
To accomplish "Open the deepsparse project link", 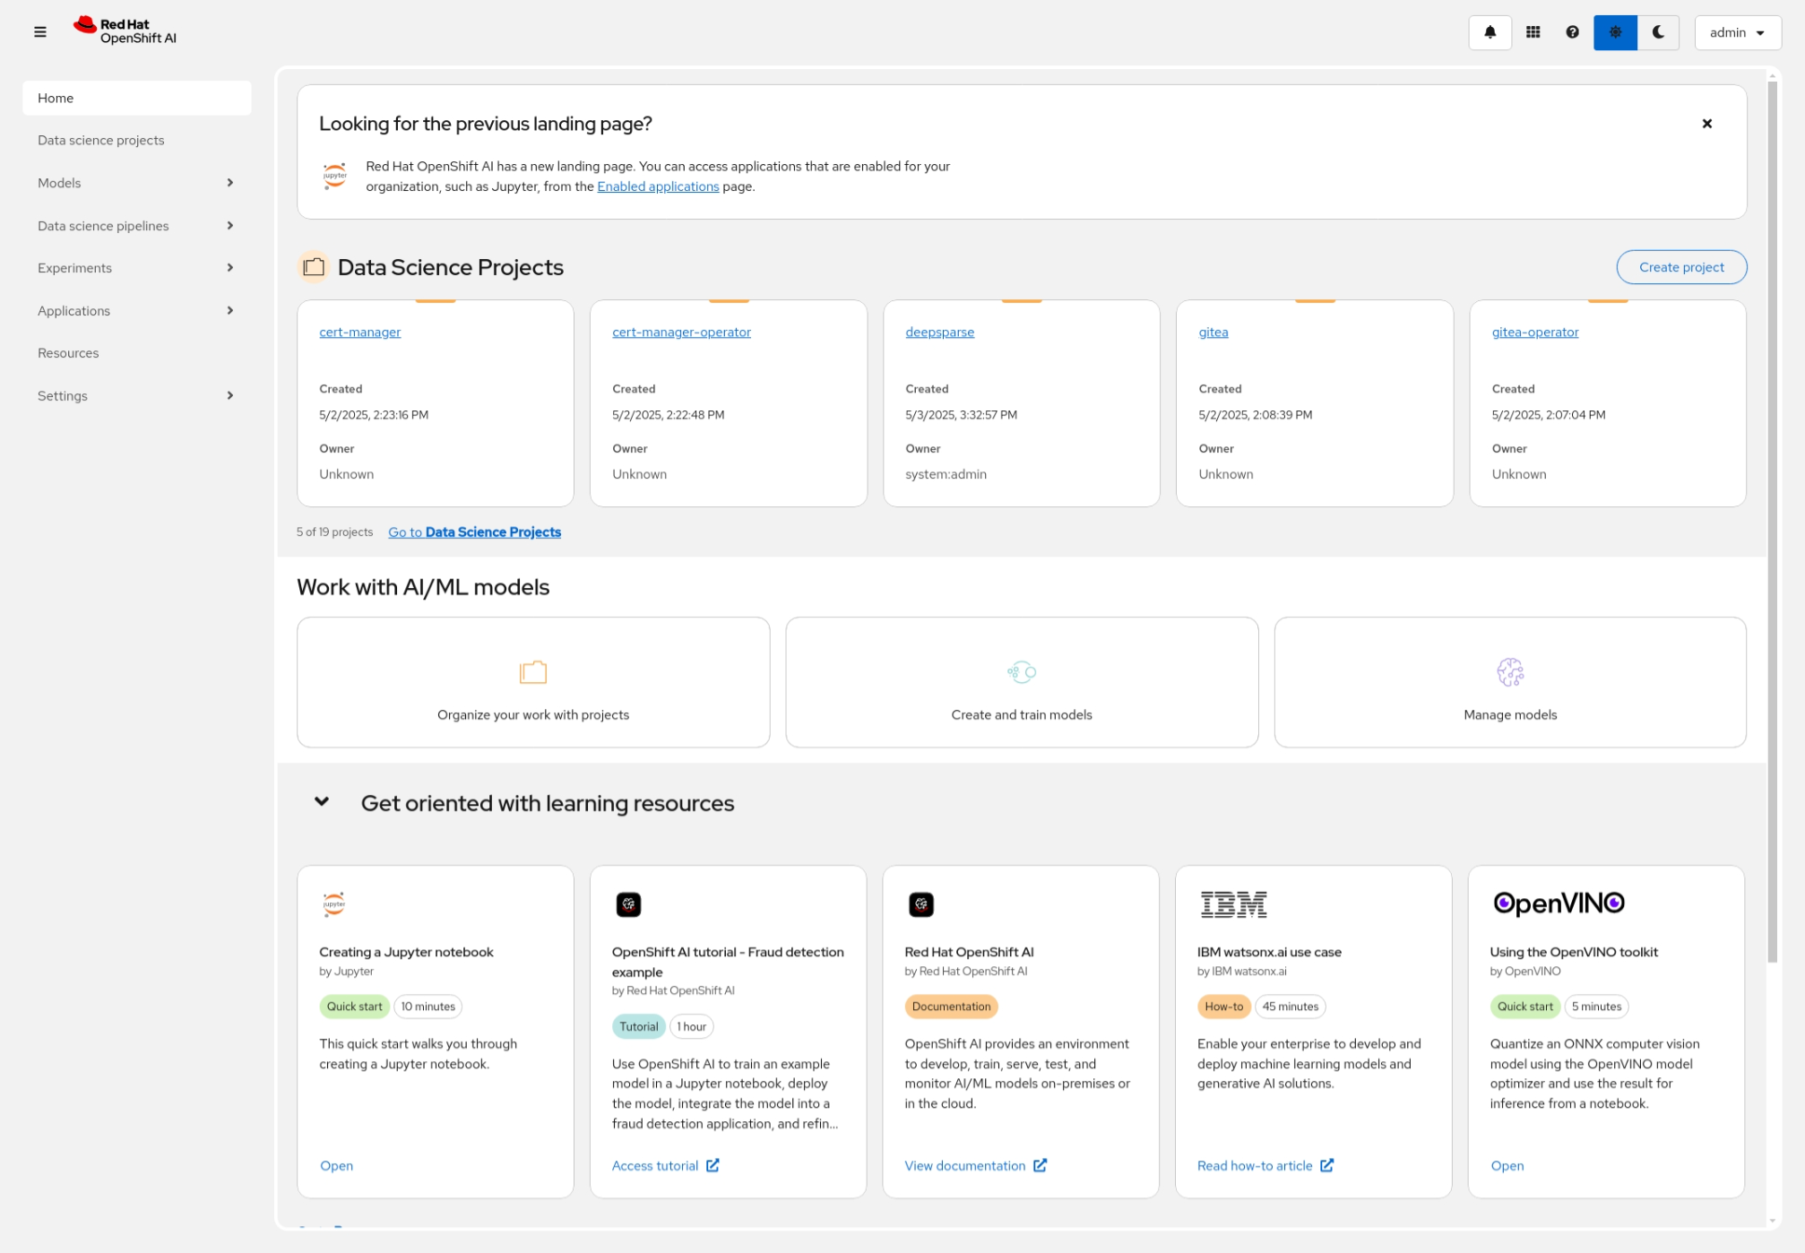I will coord(939,332).
